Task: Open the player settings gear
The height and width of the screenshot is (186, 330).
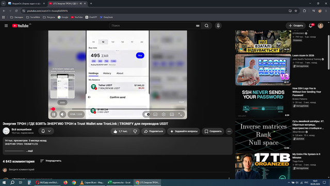Action: [163, 114]
